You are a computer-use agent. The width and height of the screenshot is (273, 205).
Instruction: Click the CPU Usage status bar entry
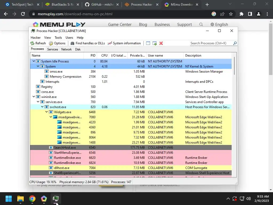(x=43, y=182)
